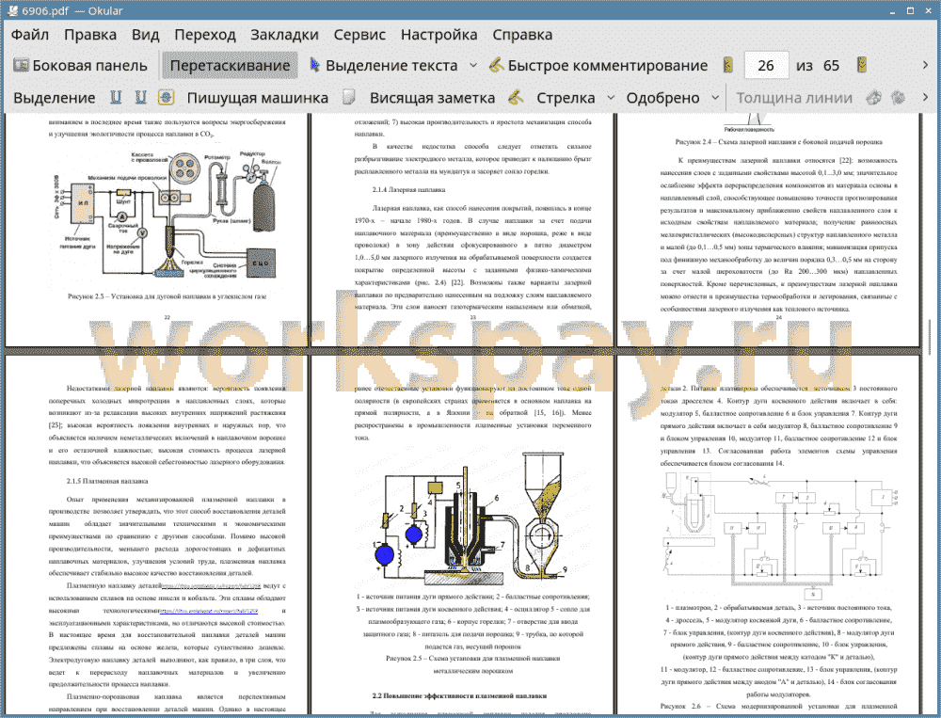Screen dimensions: 941x718
Task: Click the page number field showing 26
Action: (766, 66)
